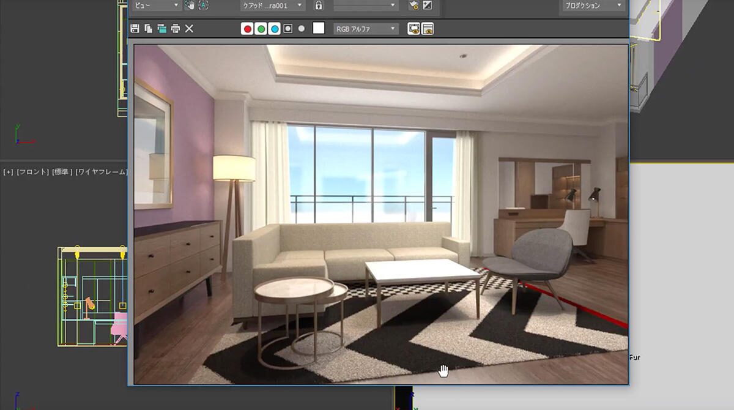Screen dimensions: 734x410
Task: Open the クアッド camera selection list
Action: coord(272,6)
